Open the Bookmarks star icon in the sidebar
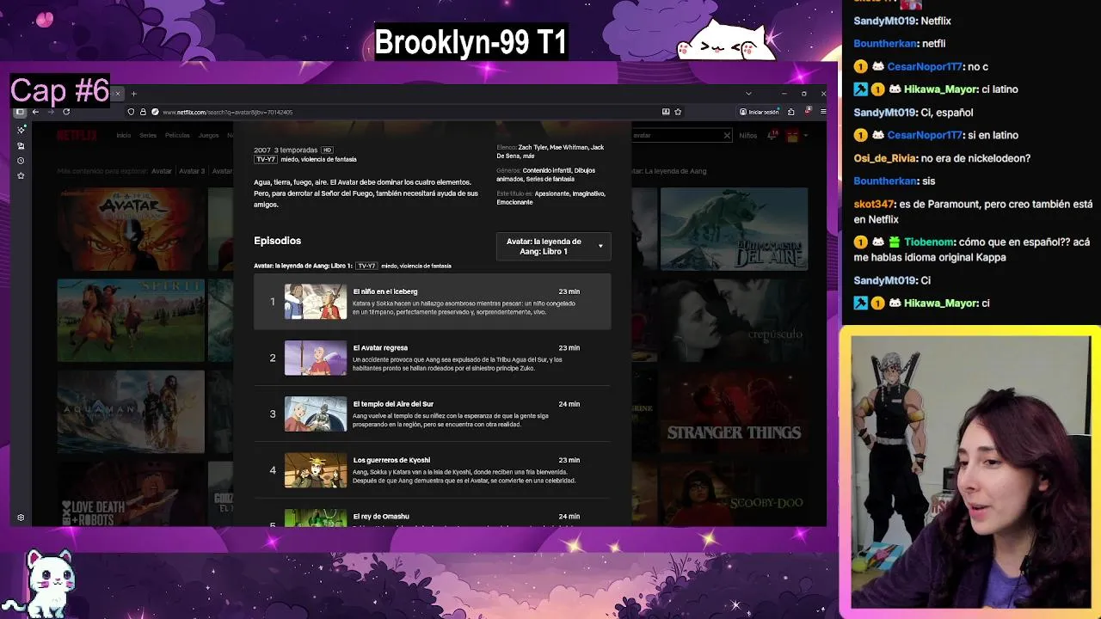This screenshot has width=1101, height=619. [x=21, y=175]
